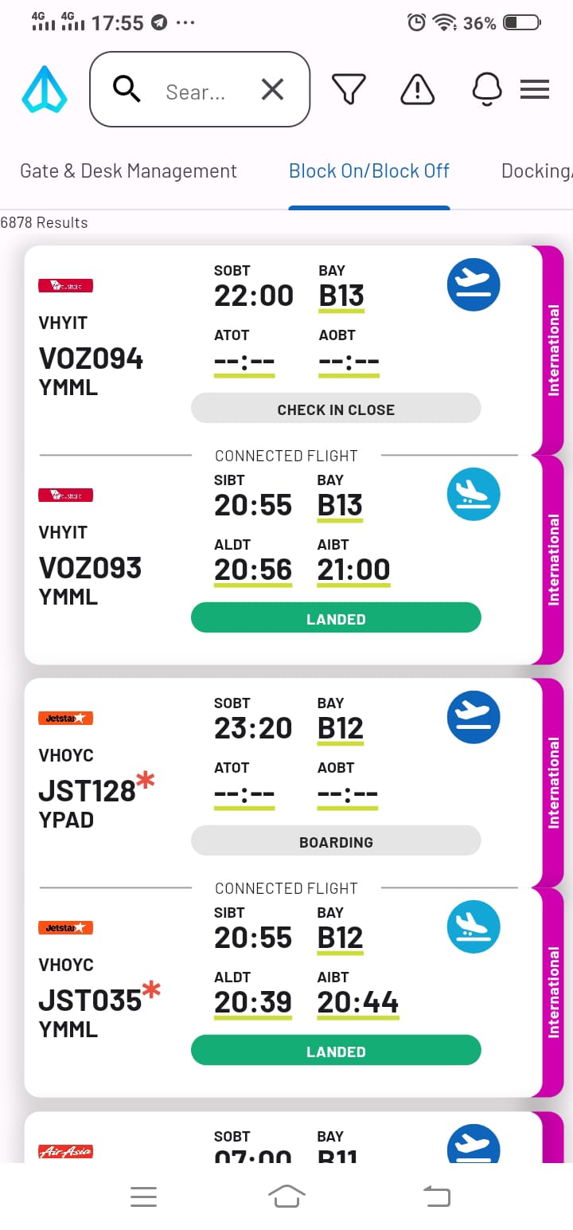Tap departure icon on VOZ094 card
Viewport: 573px width, 1230px height.
(x=474, y=284)
